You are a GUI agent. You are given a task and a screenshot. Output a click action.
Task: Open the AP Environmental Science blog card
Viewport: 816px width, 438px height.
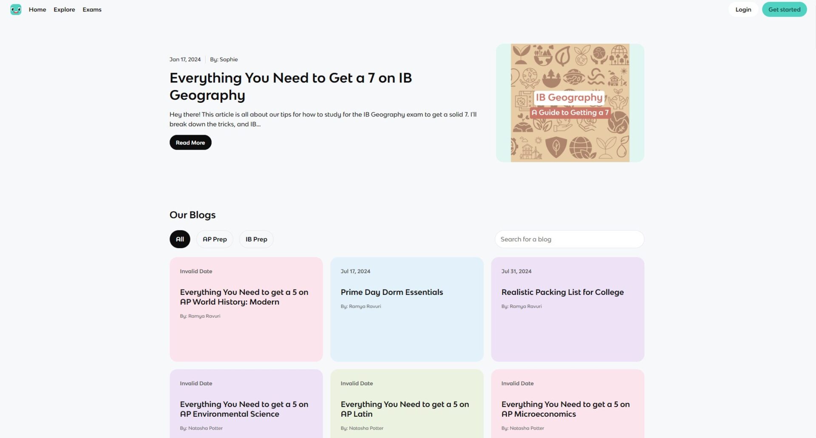click(246, 404)
